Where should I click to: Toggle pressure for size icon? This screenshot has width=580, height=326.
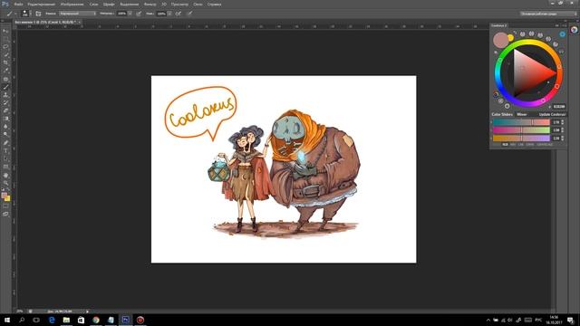[189, 14]
